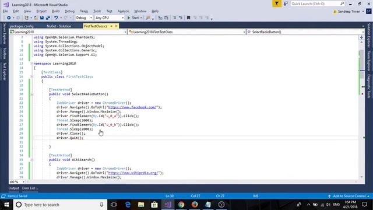Click the Navigate Backward toolbar icon

(x=9, y=18)
